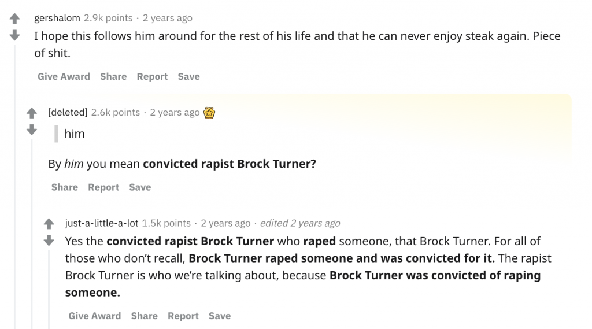Upvote gershalom's comment

[14, 18]
